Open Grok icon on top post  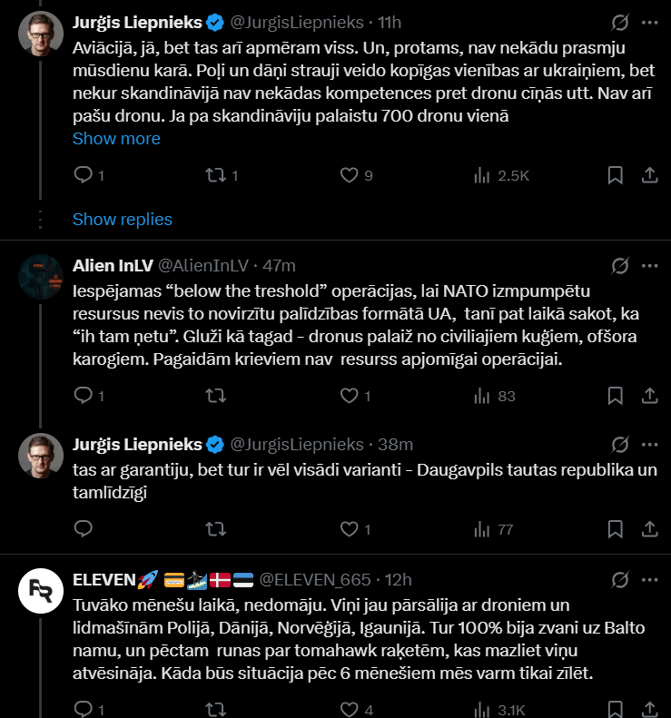pyautogui.click(x=621, y=22)
